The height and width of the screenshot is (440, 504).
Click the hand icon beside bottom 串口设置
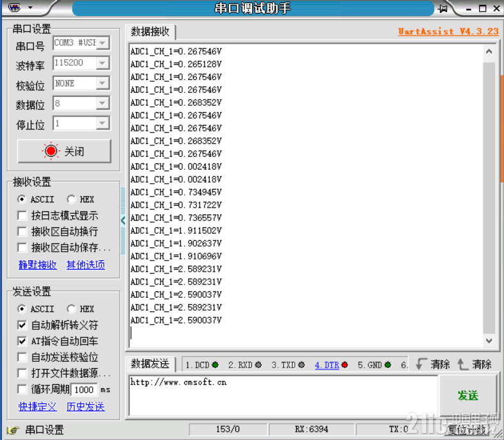coord(13,430)
